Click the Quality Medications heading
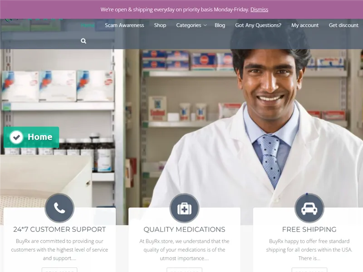 pos(184,229)
